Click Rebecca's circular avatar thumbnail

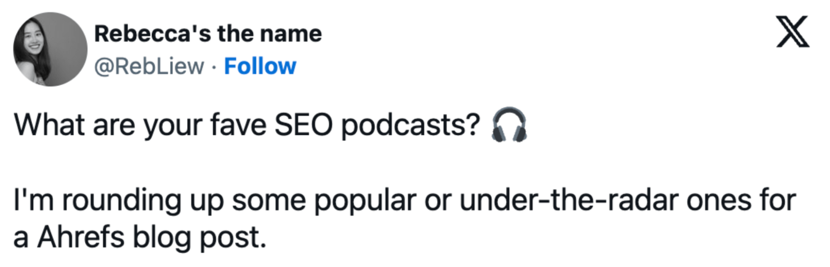[x=47, y=47]
